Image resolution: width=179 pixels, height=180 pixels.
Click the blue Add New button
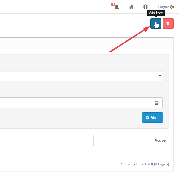pyautogui.click(x=156, y=24)
